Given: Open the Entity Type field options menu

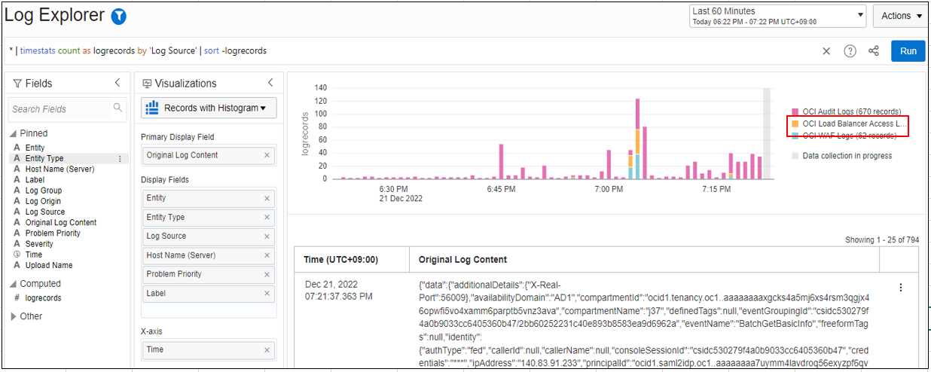Looking at the screenshot, I should point(120,159).
